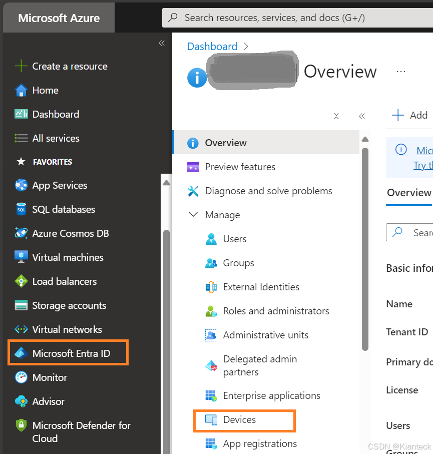Select the Administrative units icon
The width and height of the screenshot is (433, 454).
tap(211, 335)
